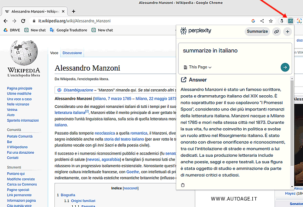Open Portale Comunità link
Viewport: 303px width, 207px height.
tap(20, 136)
